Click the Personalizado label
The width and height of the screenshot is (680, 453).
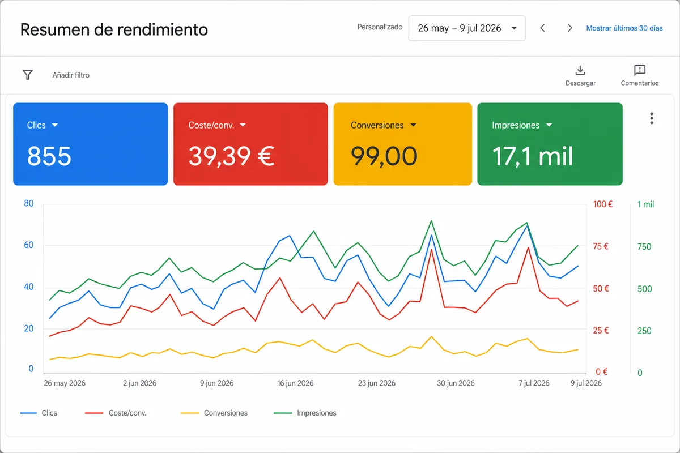(x=380, y=27)
